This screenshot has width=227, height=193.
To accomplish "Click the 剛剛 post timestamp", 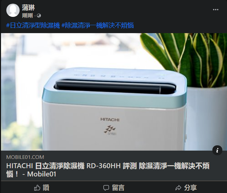I will 28,16.
